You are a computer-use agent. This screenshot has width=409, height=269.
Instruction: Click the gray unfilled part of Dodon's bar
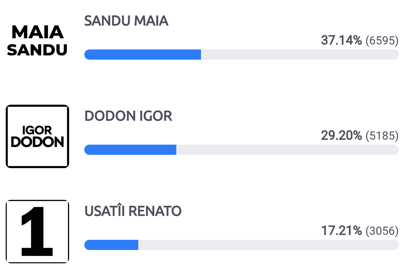point(287,150)
